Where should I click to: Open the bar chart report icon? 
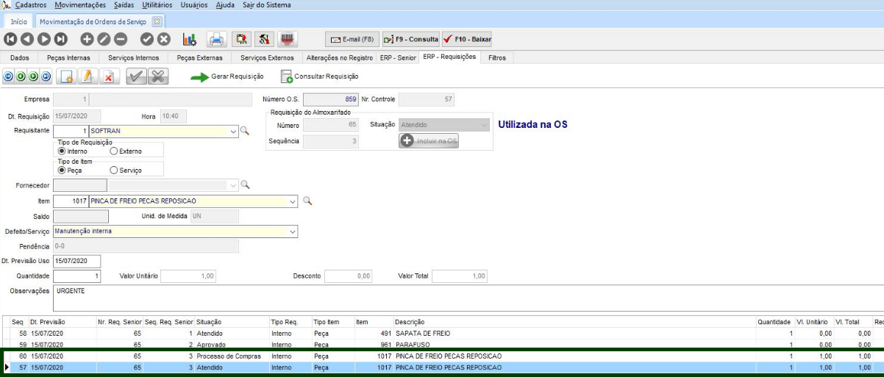(x=190, y=39)
